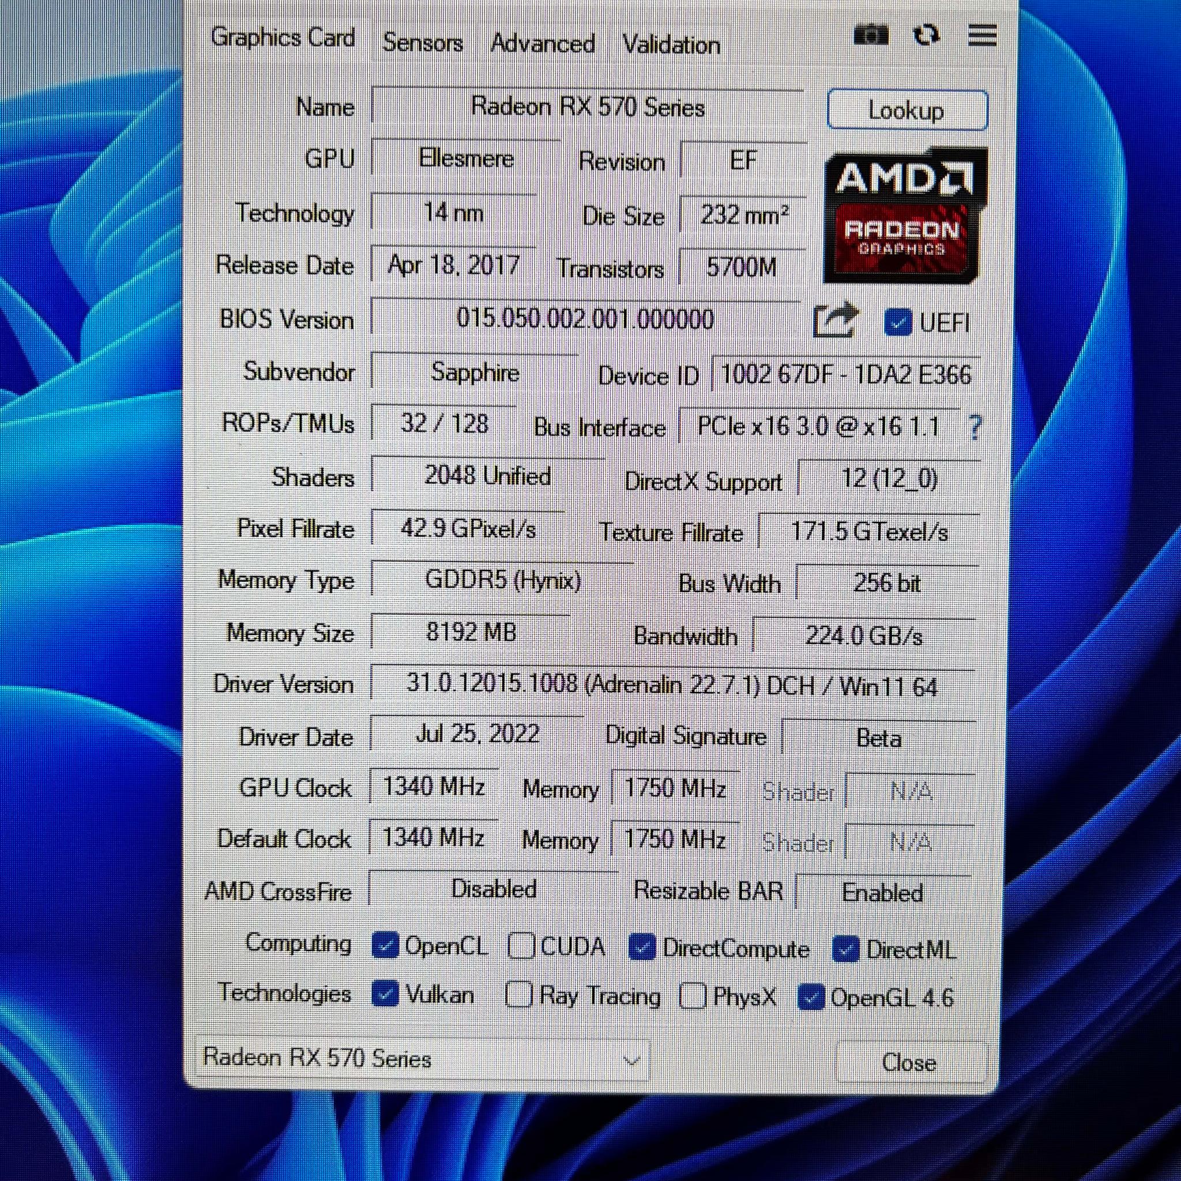Click the Device ID value 1002 67DF - 1DA2 E366
Viewport: 1181px width, 1181px height.
pos(846,374)
